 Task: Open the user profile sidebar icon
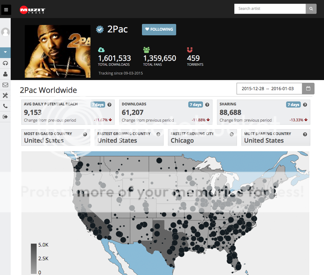(x=5, y=74)
